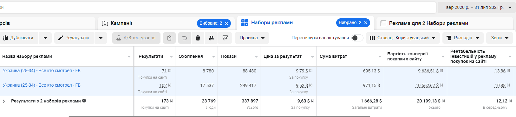Click the total spend 1 666,28 $
Screen dimensions: 516x117
tap(371, 101)
